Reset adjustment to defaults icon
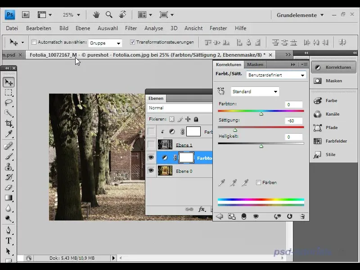This screenshot has width=360, height=270. (x=289, y=216)
